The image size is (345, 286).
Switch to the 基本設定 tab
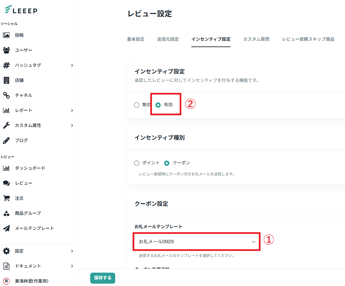point(136,39)
